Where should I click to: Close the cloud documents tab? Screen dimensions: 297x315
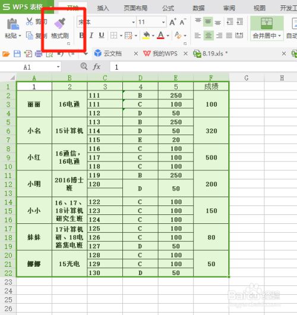[x=136, y=54]
